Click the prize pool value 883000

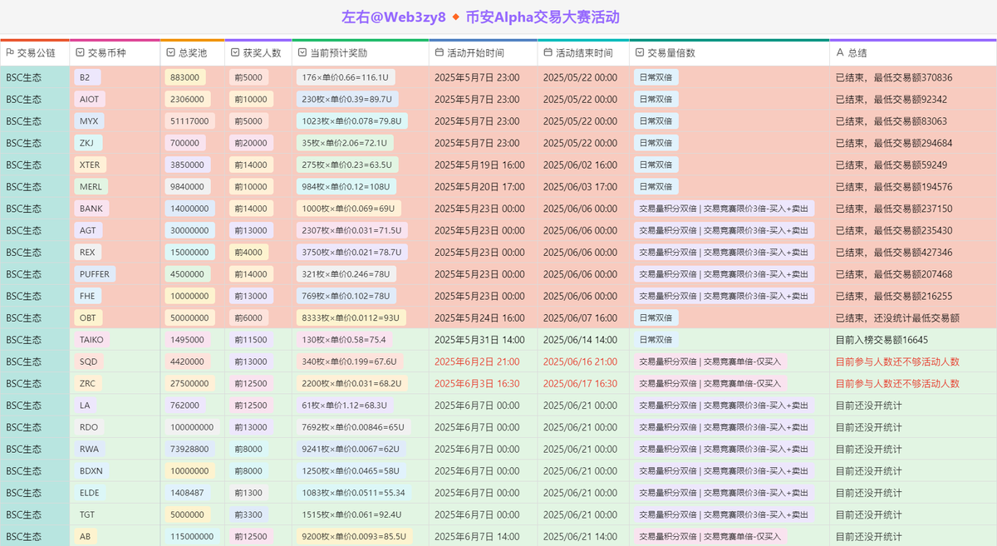click(x=184, y=77)
